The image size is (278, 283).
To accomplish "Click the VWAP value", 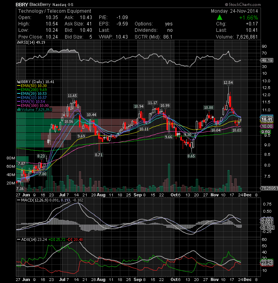I will (x=122, y=37).
